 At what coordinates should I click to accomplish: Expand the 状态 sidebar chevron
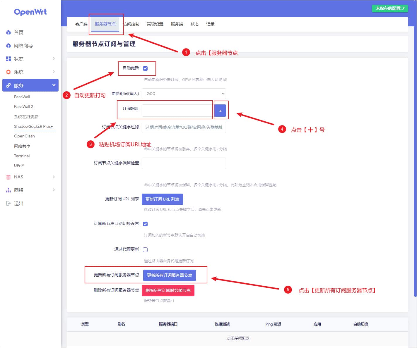pyautogui.click(x=54, y=58)
